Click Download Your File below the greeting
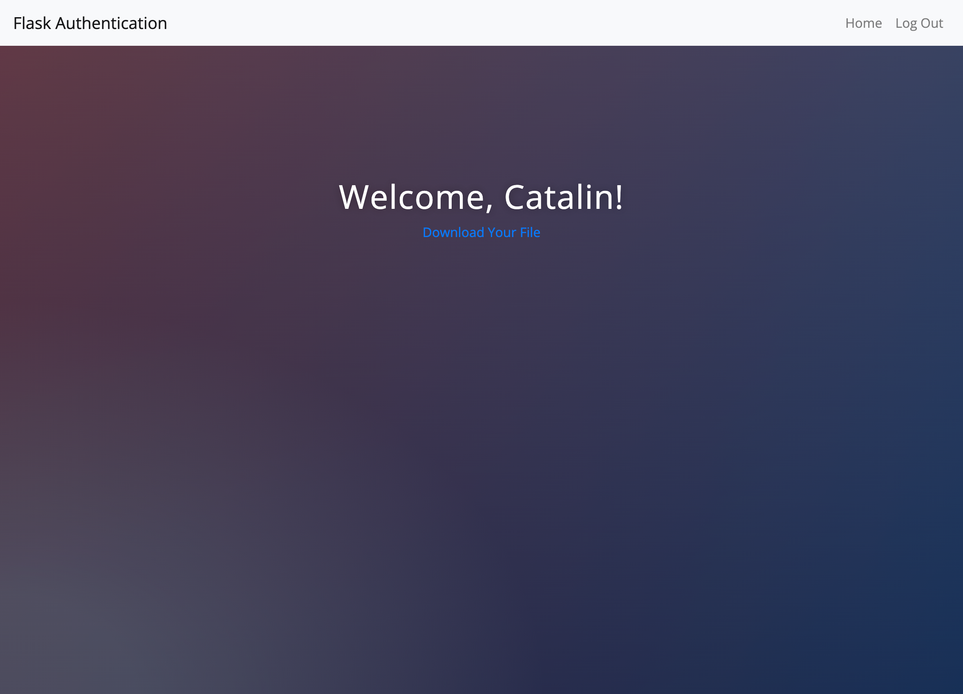This screenshot has width=963, height=694. tap(481, 232)
